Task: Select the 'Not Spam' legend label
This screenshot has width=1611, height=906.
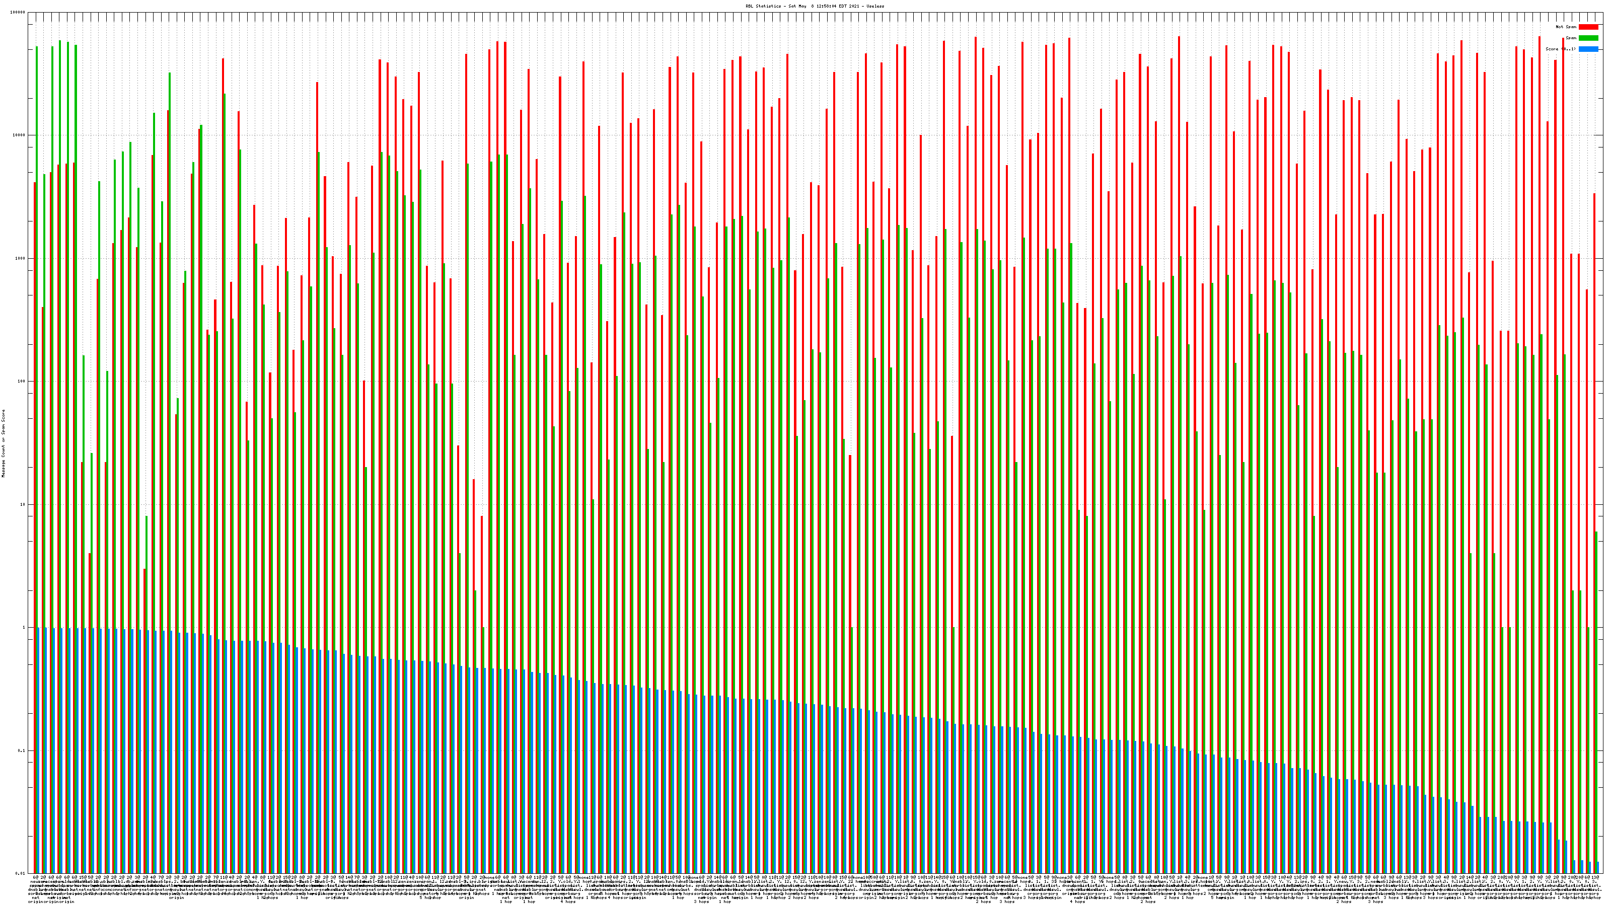Action: [x=1566, y=27]
